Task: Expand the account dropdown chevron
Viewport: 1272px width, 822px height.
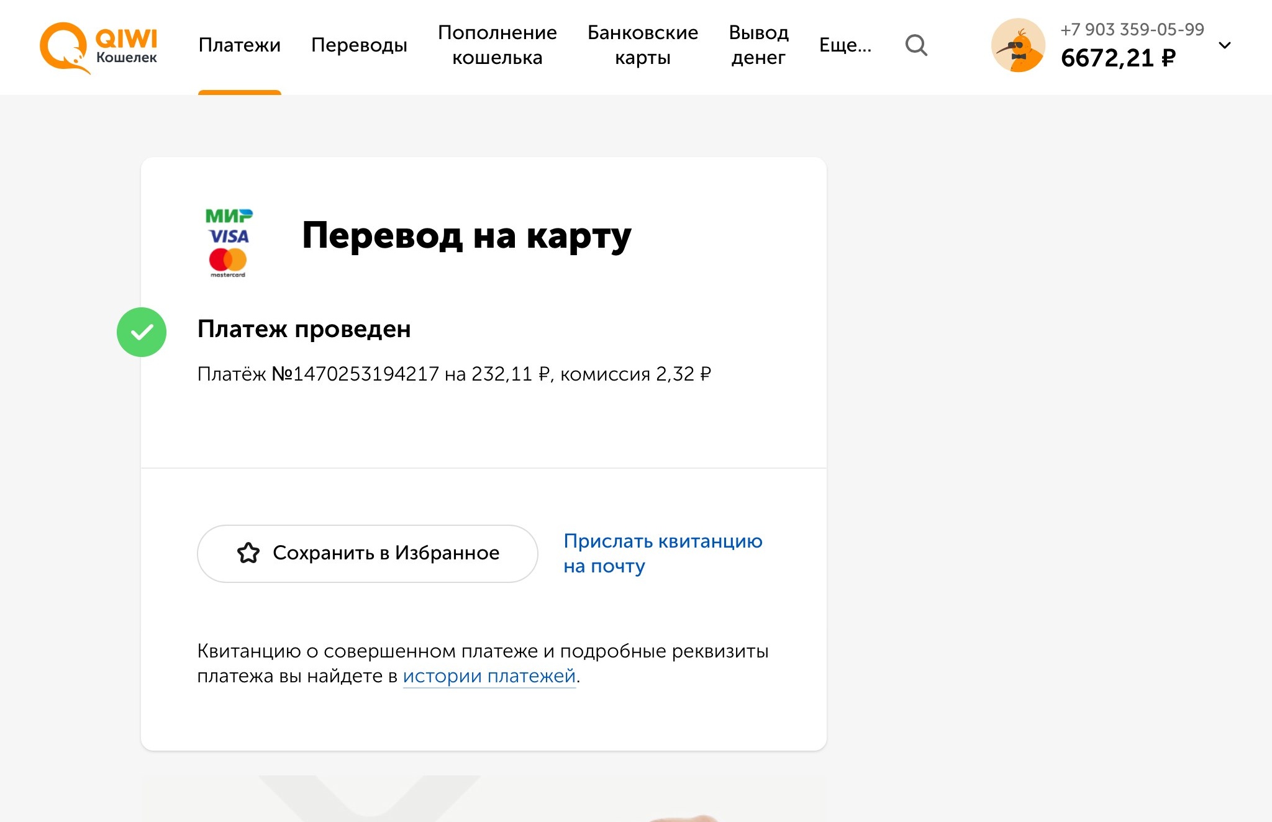Action: [1225, 45]
